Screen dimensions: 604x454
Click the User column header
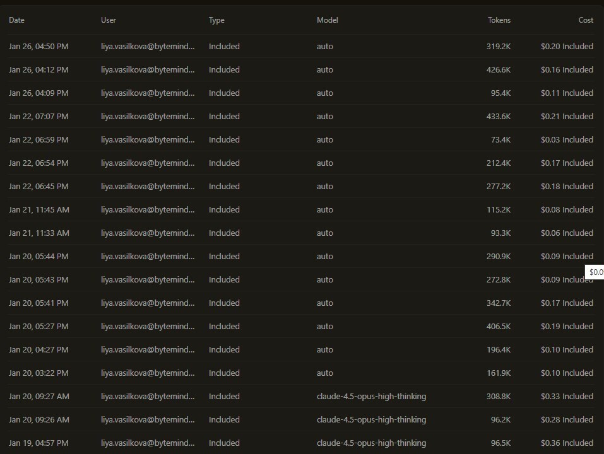pyautogui.click(x=109, y=20)
